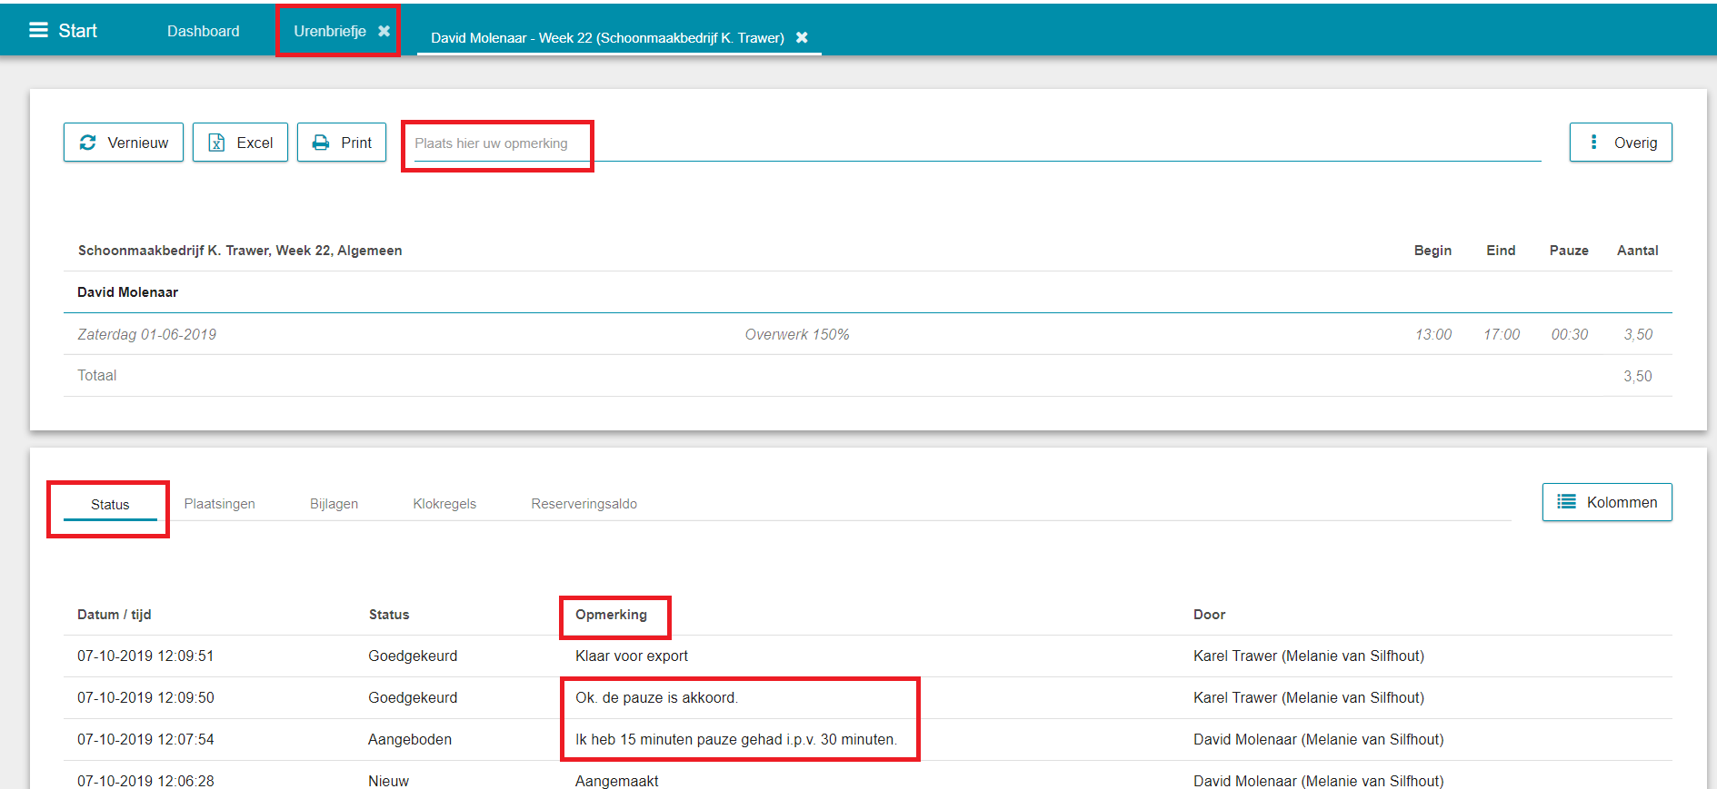The width and height of the screenshot is (1717, 789).
Task: Click the printer icon on Print
Action: click(x=321, y=143)
